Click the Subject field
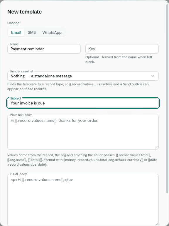The height and width of the screenshot is (226, 169). click(x=83, y=103)
